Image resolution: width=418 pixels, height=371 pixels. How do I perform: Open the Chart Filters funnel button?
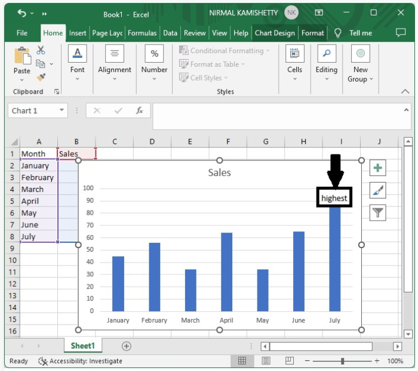(x=377, y=212)
